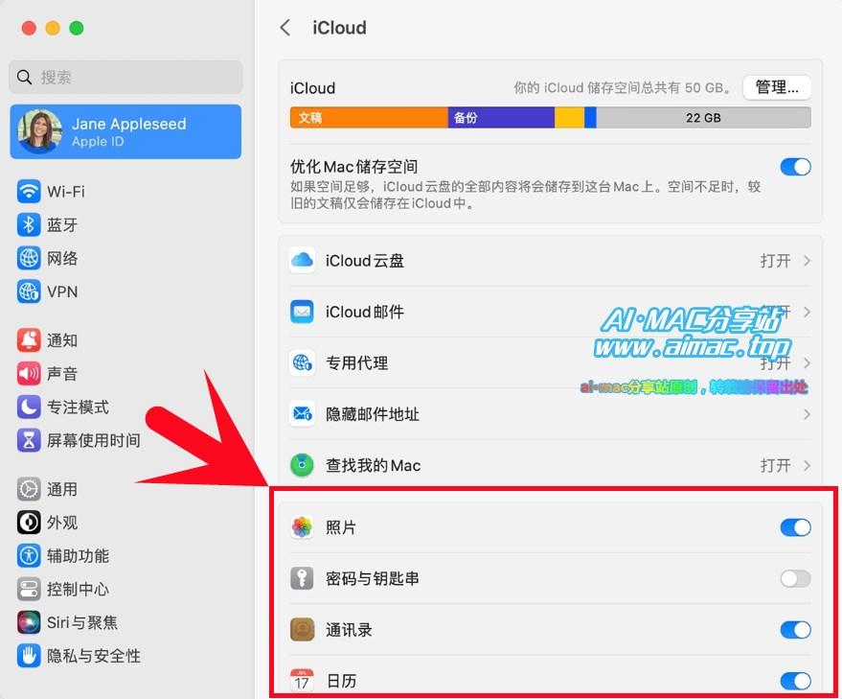Select Wi-Fi in the sidebar

point(65,192)
